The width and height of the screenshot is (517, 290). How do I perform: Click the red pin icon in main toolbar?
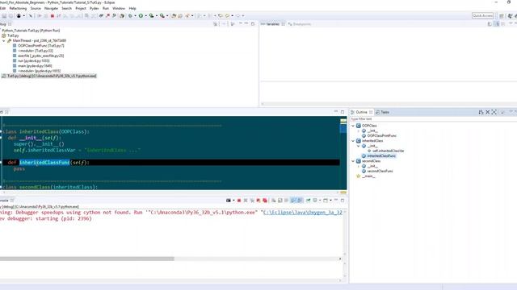click(107, 16)
